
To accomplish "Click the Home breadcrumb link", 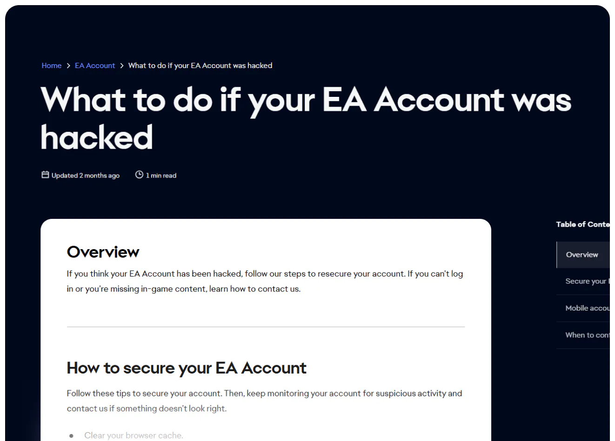I will (51, 66).
